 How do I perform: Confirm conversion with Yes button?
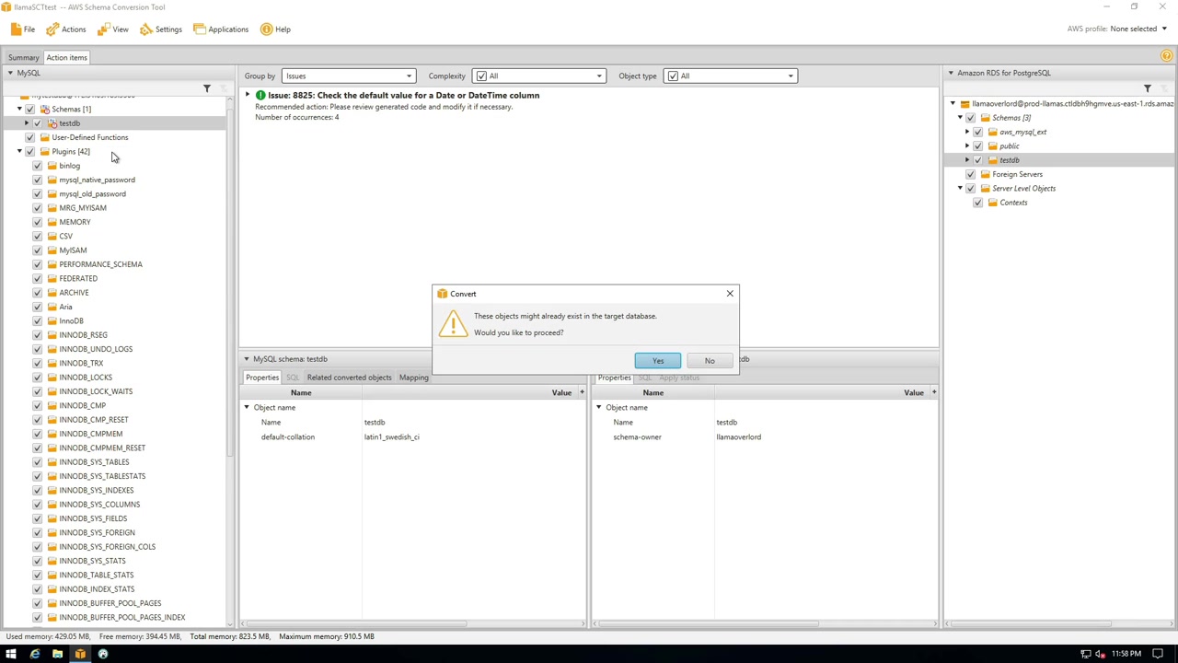pyautogui.click(x=658, y=360)
